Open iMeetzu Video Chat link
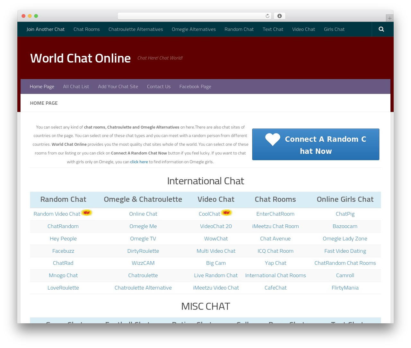This screenshot has height=348, width=411. pyautogui.click(x=216, y=288)
